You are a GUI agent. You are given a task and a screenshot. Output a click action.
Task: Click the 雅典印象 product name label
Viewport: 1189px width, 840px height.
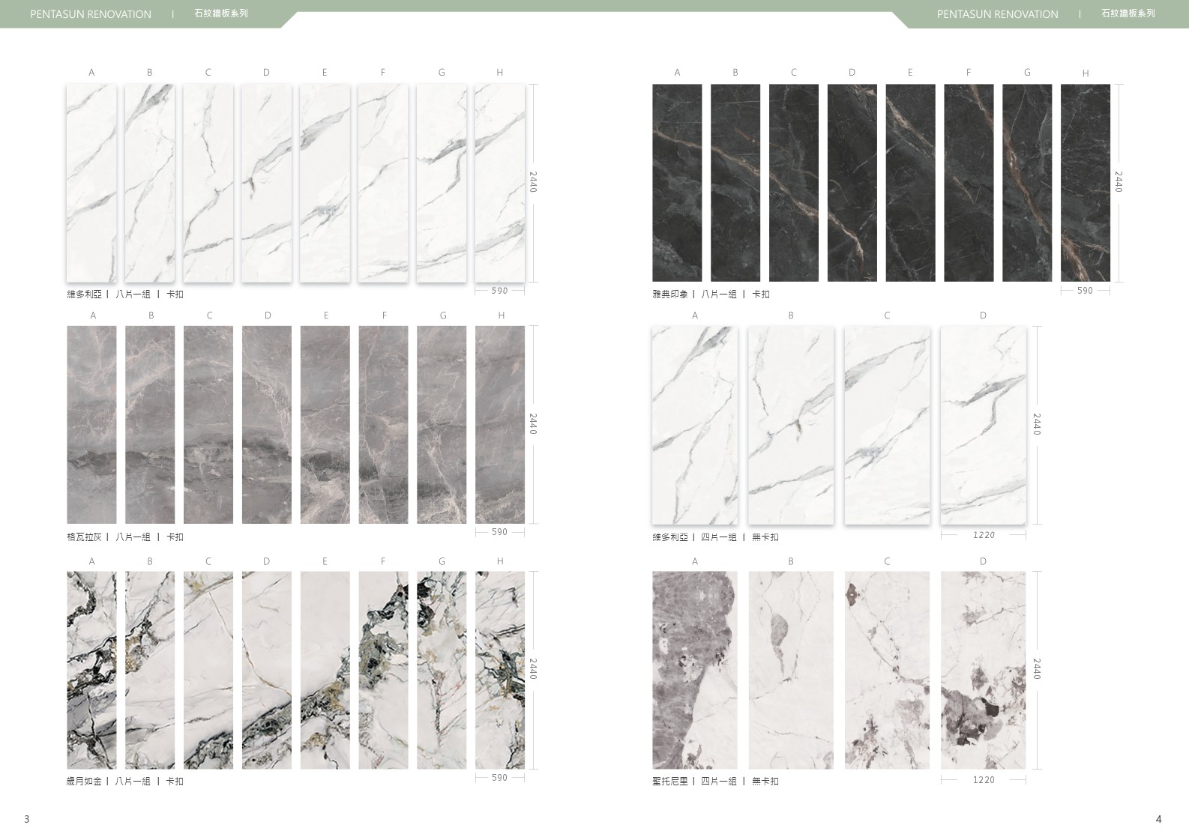click(669, 294)
